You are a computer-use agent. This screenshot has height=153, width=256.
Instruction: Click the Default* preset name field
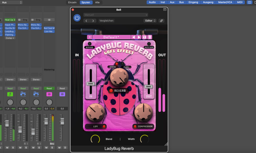111,37
